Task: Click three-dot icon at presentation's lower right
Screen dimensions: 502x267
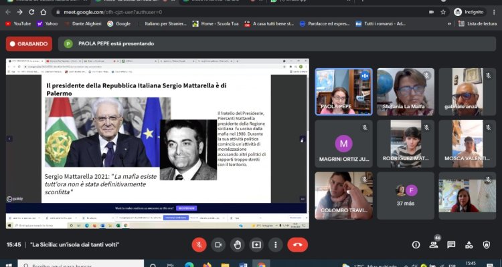Action: (x=303, y=199)
